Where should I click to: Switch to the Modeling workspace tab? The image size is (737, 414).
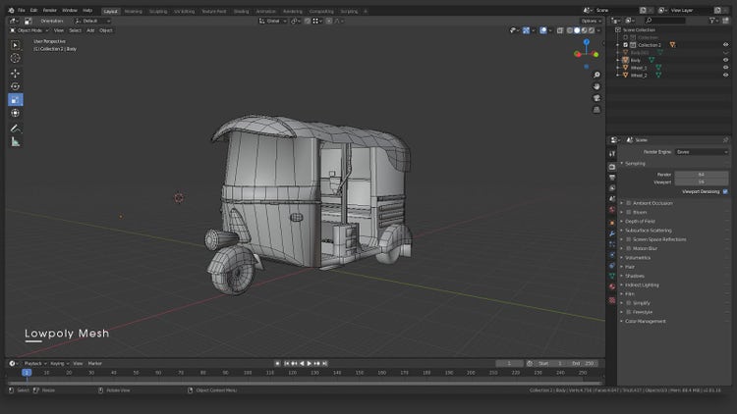133,11
